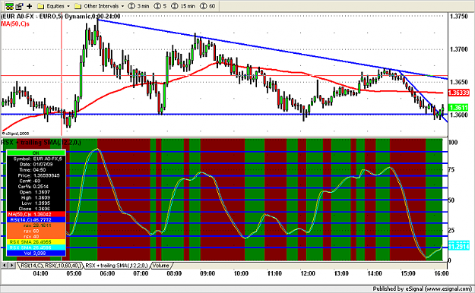Switch chart to 5 interval
This screenshot has height=293, width=475.
[160, 6]
